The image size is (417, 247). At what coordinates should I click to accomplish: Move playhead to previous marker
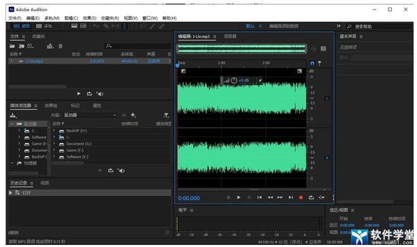click(260, 197)
